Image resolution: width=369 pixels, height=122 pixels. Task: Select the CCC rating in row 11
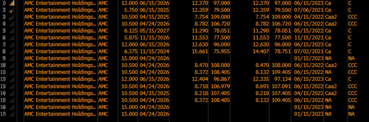353,72
